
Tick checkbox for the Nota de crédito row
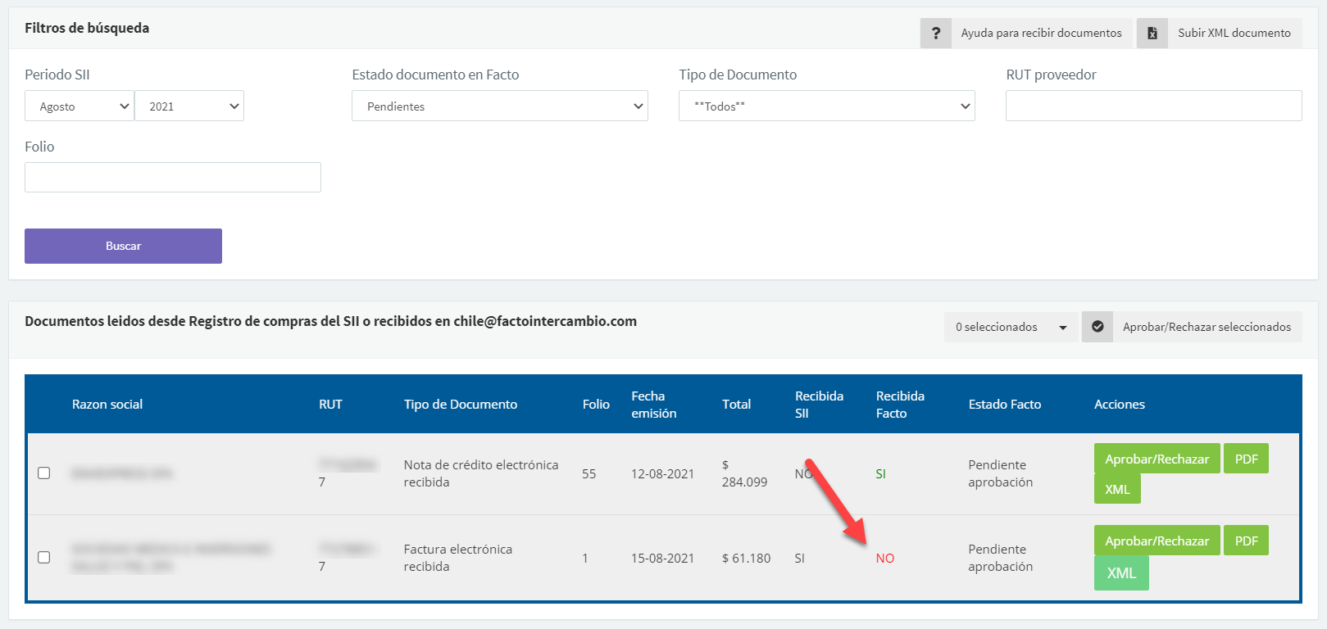[44, 473]
